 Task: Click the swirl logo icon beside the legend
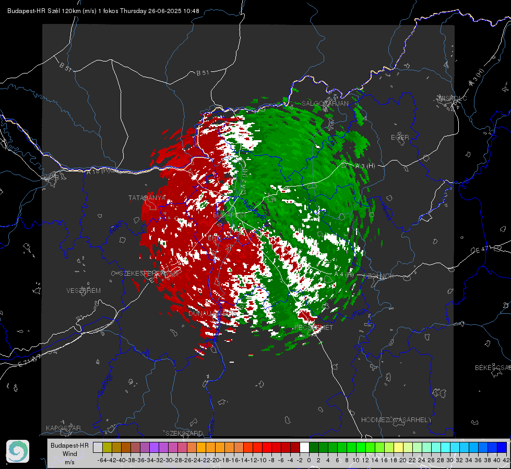[18, 451]
